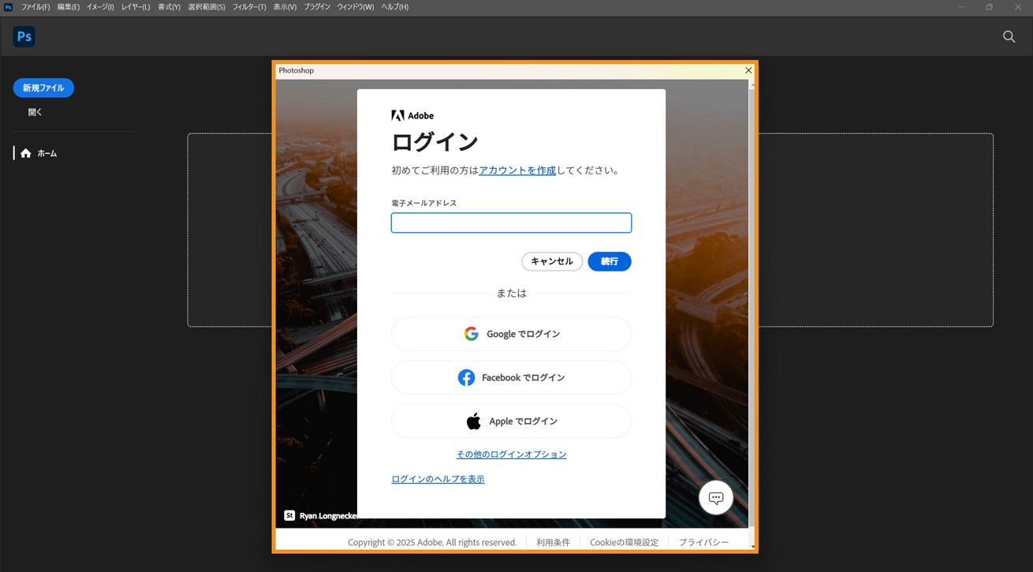
Task: Open その他のログインオプション link
Action: click(511, 454)
